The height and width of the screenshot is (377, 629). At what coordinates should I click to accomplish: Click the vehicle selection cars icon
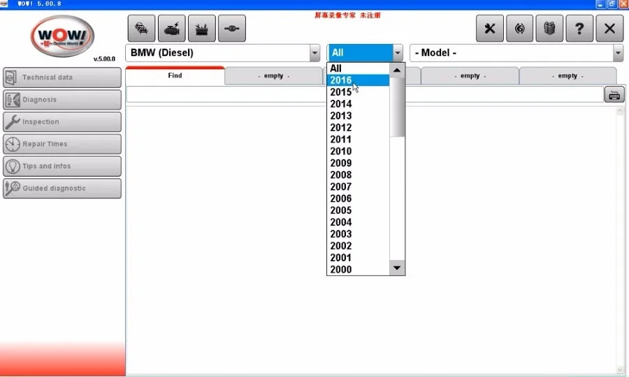click(x=141, y=29)
